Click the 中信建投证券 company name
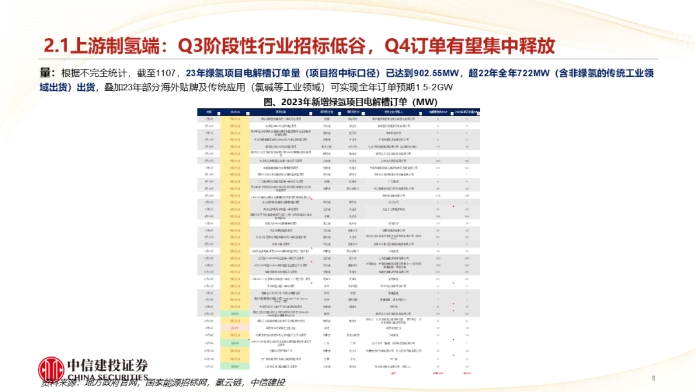The height and width of the screenshot is (392, 696). pos(108,366)
